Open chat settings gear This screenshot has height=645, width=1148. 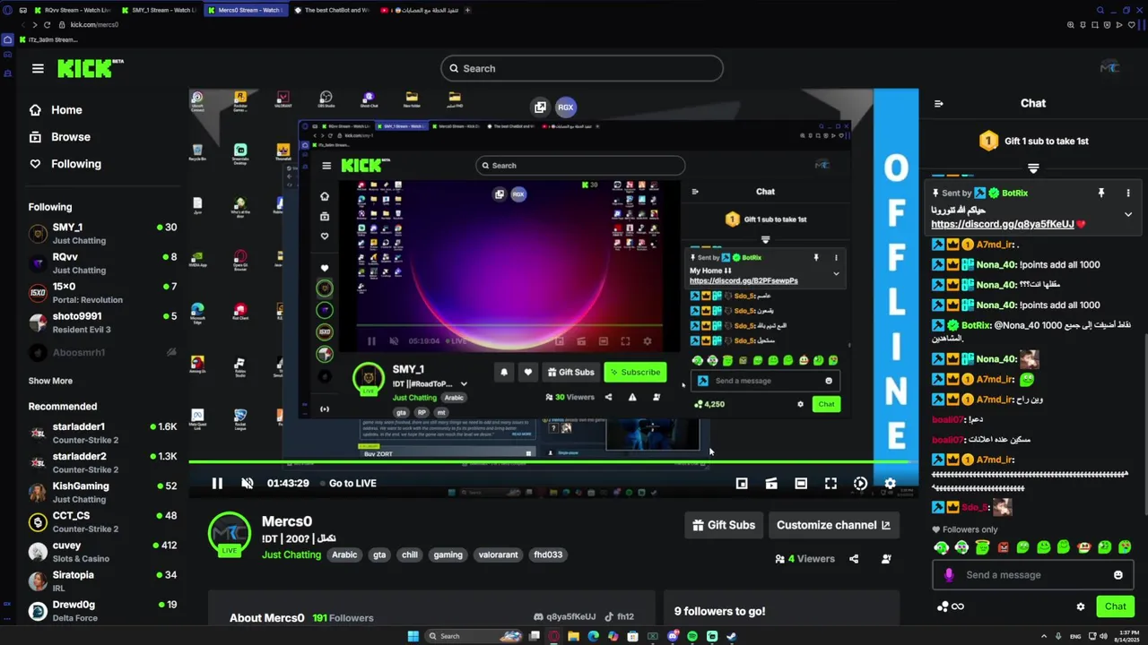pos(1081,606)
